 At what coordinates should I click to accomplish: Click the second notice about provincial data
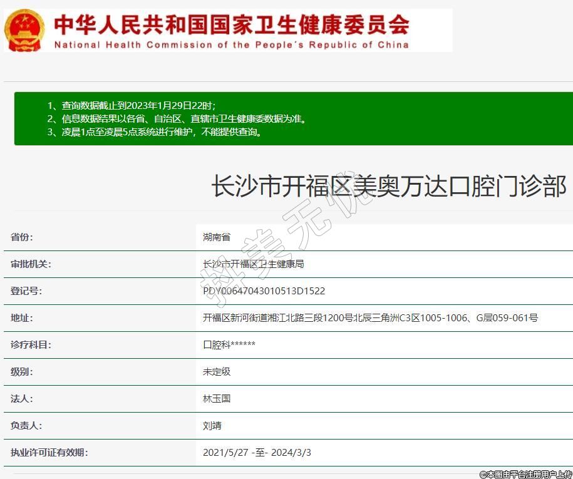[x=177, y=118]
